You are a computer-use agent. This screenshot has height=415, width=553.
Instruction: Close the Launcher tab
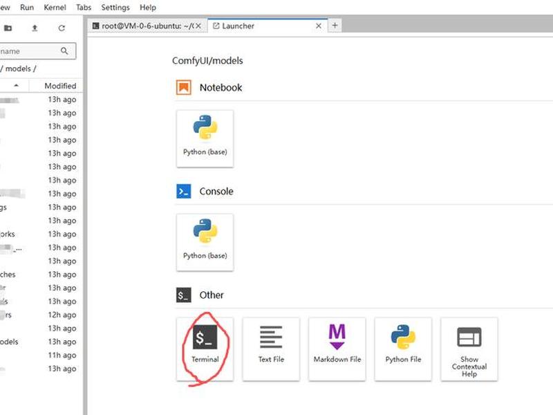coord(319,26)
